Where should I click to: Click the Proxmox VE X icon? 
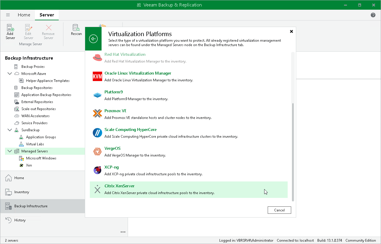pos(97,114)
